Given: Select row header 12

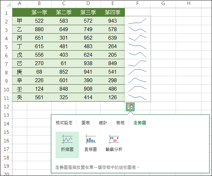Looking at the screenshot, I should tap(6, 107).
